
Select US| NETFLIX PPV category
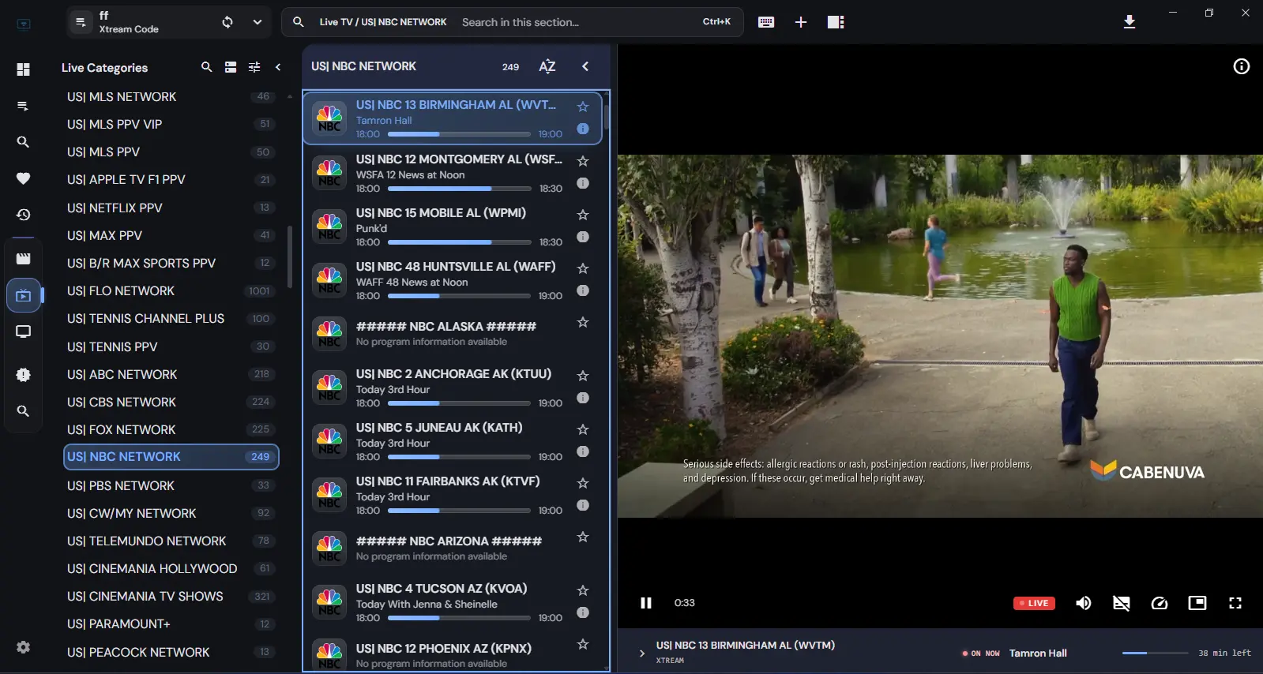point(171,208)
